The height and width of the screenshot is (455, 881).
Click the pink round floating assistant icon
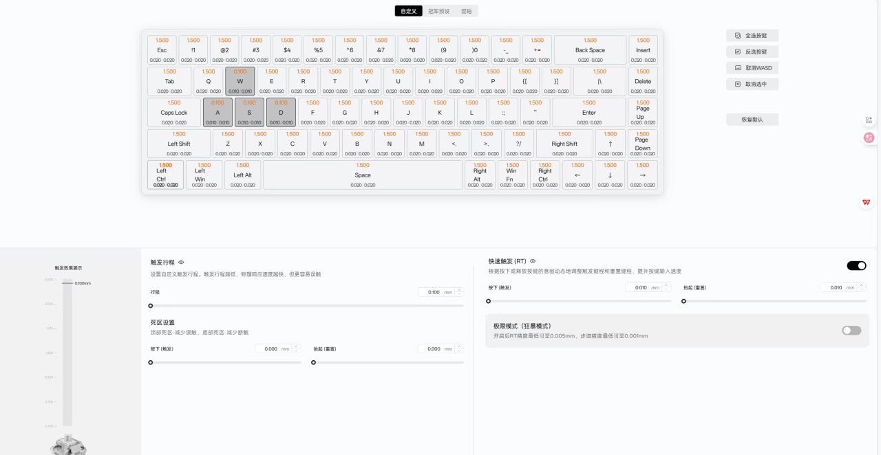coord(869,137)
